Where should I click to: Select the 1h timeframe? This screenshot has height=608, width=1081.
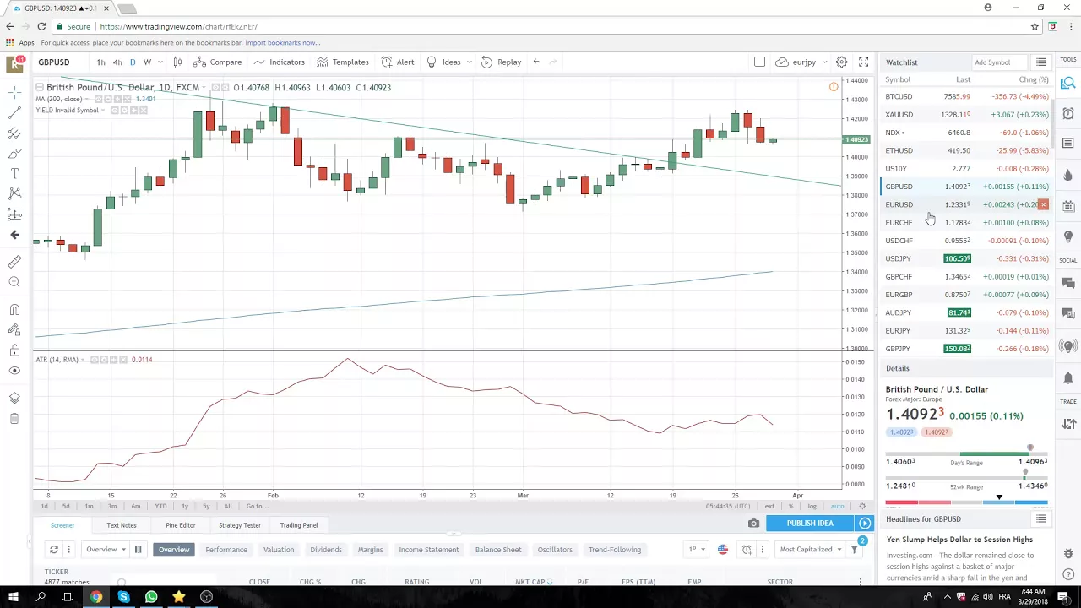point(100,62)
